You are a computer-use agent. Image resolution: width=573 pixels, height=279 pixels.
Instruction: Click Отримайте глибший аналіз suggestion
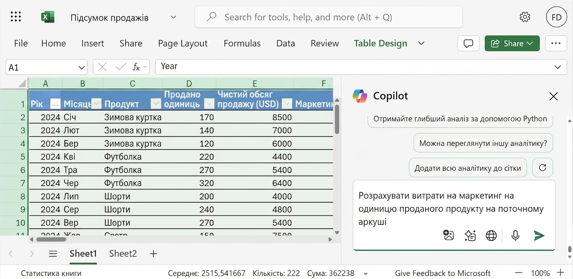pos(460,119)
